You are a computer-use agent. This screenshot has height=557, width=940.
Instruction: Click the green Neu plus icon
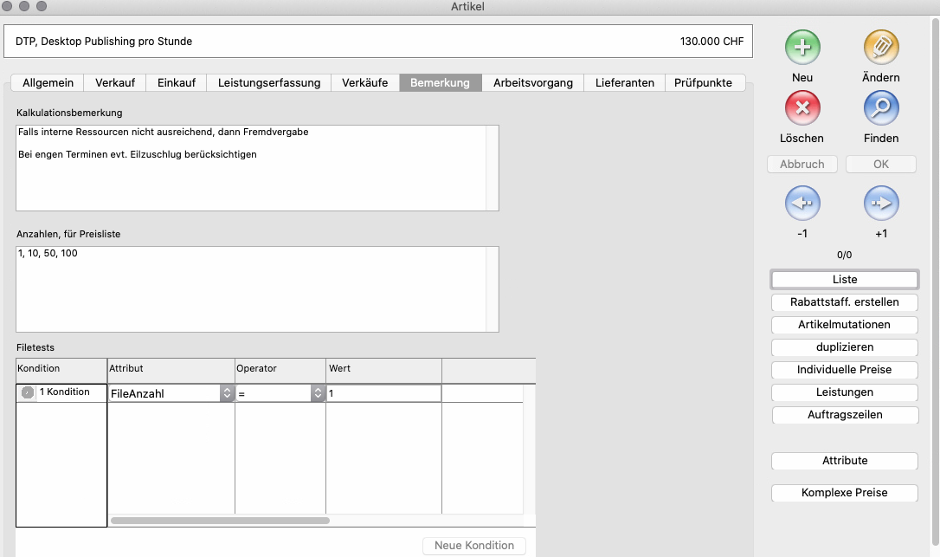(x=802, y=47)
